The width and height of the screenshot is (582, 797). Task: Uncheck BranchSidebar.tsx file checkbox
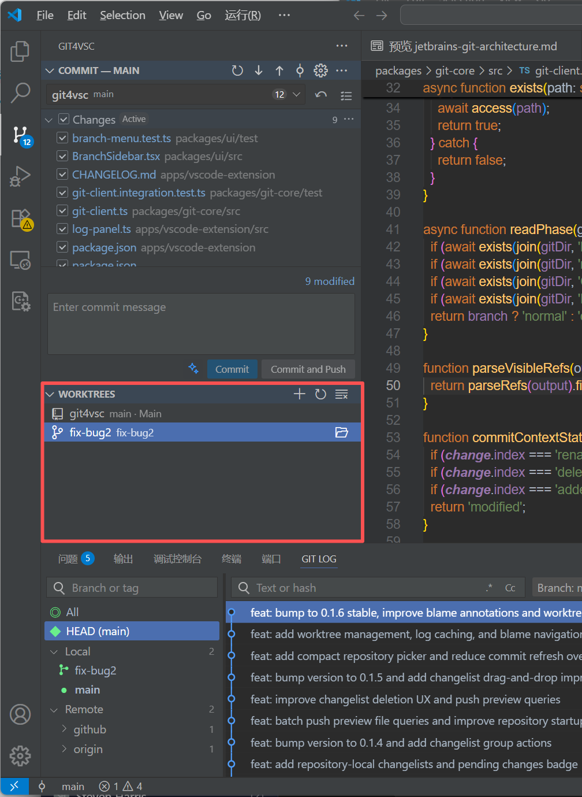click(x=62, y=156)
